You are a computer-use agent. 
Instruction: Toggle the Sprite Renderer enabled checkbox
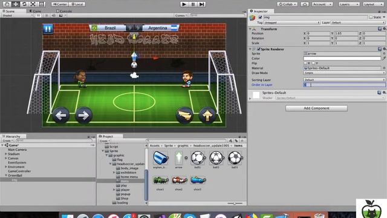(259, 49)
